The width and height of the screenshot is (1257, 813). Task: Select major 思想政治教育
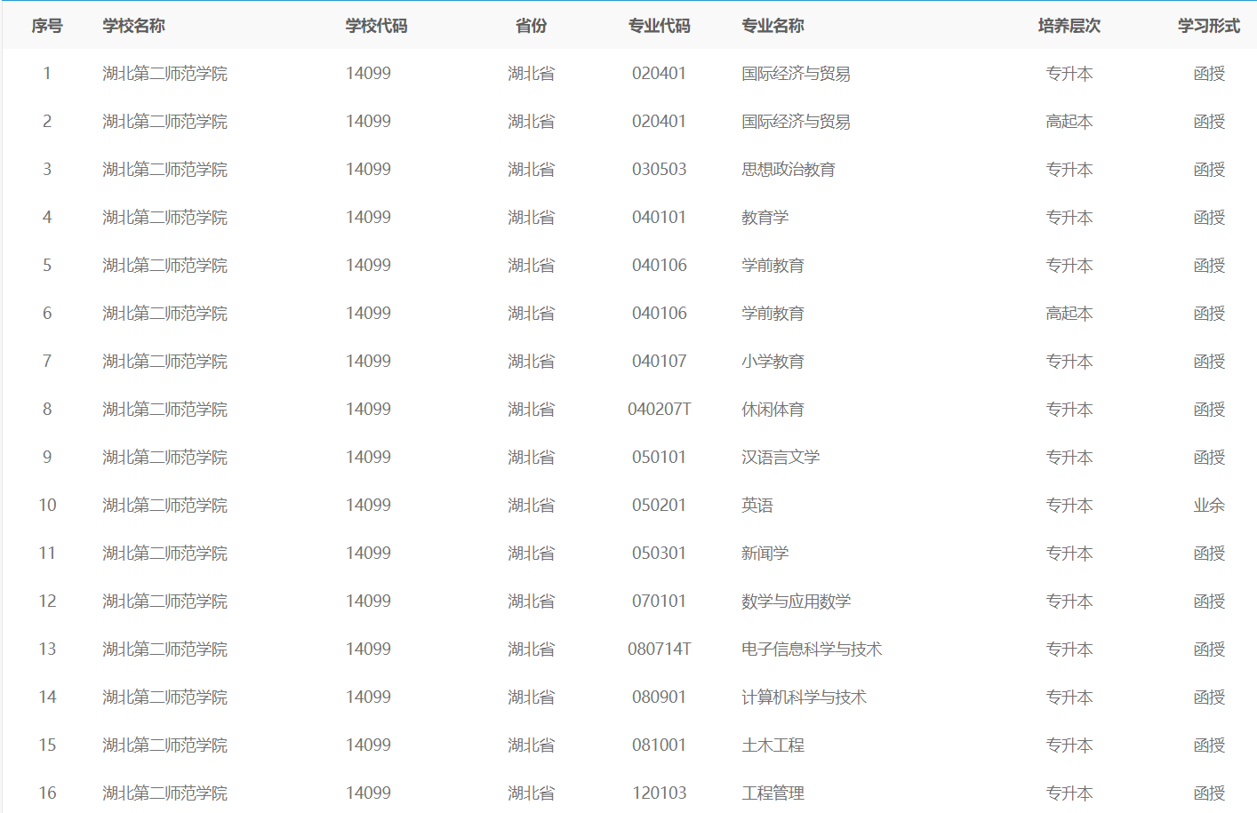tap(789, 170)
